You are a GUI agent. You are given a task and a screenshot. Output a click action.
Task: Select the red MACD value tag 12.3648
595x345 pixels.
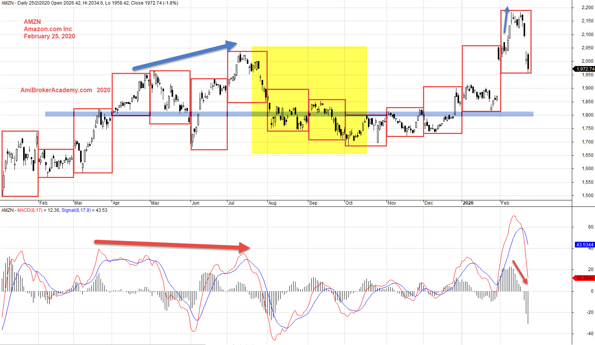pos(583,278)
